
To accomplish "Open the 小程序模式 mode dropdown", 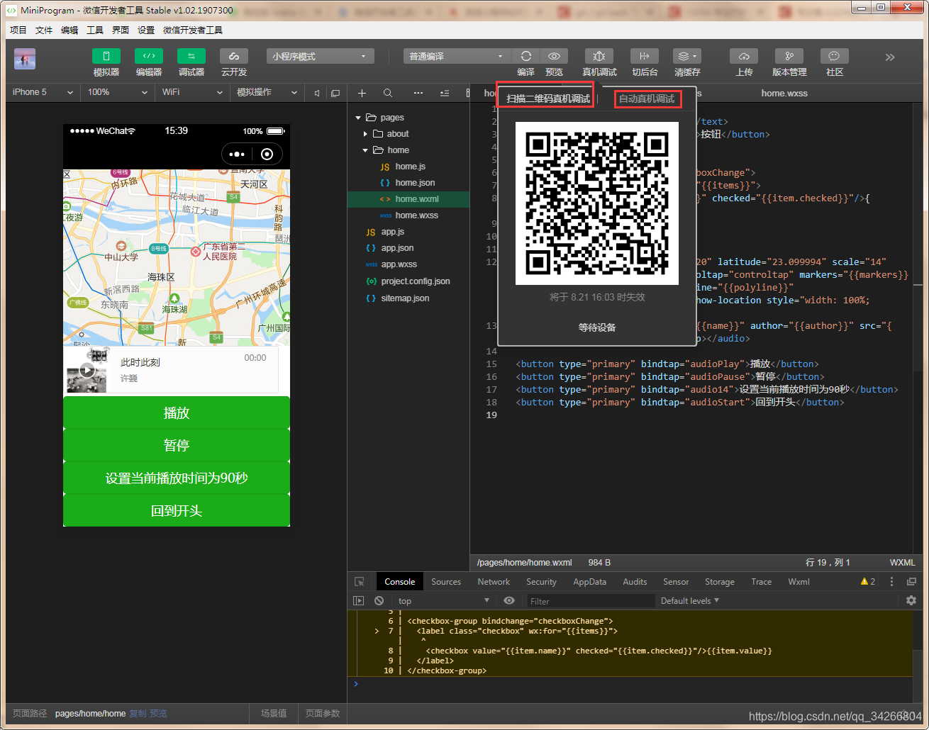I will coord(320,56).
